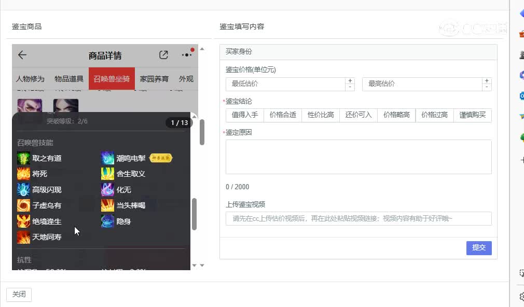The height and width of the screenshot is (307, 524).
Task: Switch to the 物品道具 tab
Action: 69,79
